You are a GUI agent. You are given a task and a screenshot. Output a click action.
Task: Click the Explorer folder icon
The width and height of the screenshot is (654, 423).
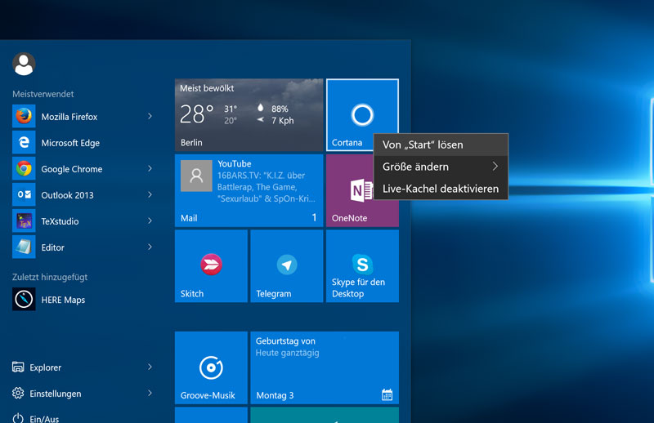(18, 367)
